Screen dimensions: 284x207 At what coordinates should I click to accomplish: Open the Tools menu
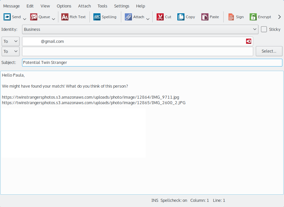click(x=102, y=6)
